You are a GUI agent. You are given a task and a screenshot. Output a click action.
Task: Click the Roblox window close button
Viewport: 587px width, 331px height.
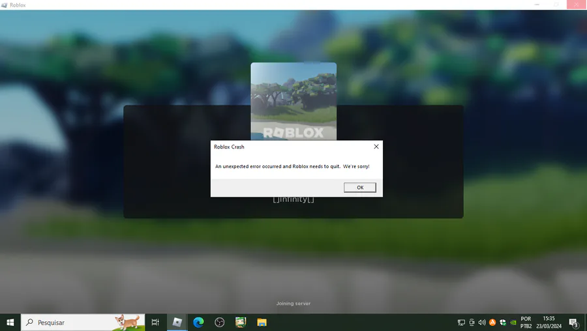[x=576, y=5]
